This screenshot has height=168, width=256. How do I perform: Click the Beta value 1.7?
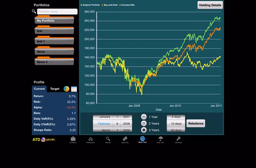(x=74, y=113)
